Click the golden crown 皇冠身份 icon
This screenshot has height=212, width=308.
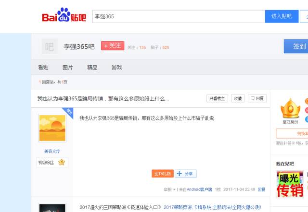(290, 109)
